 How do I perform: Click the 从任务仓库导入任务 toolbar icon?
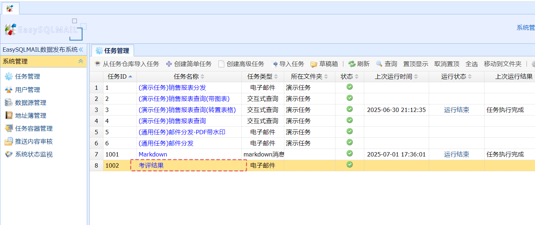point(97,64)
